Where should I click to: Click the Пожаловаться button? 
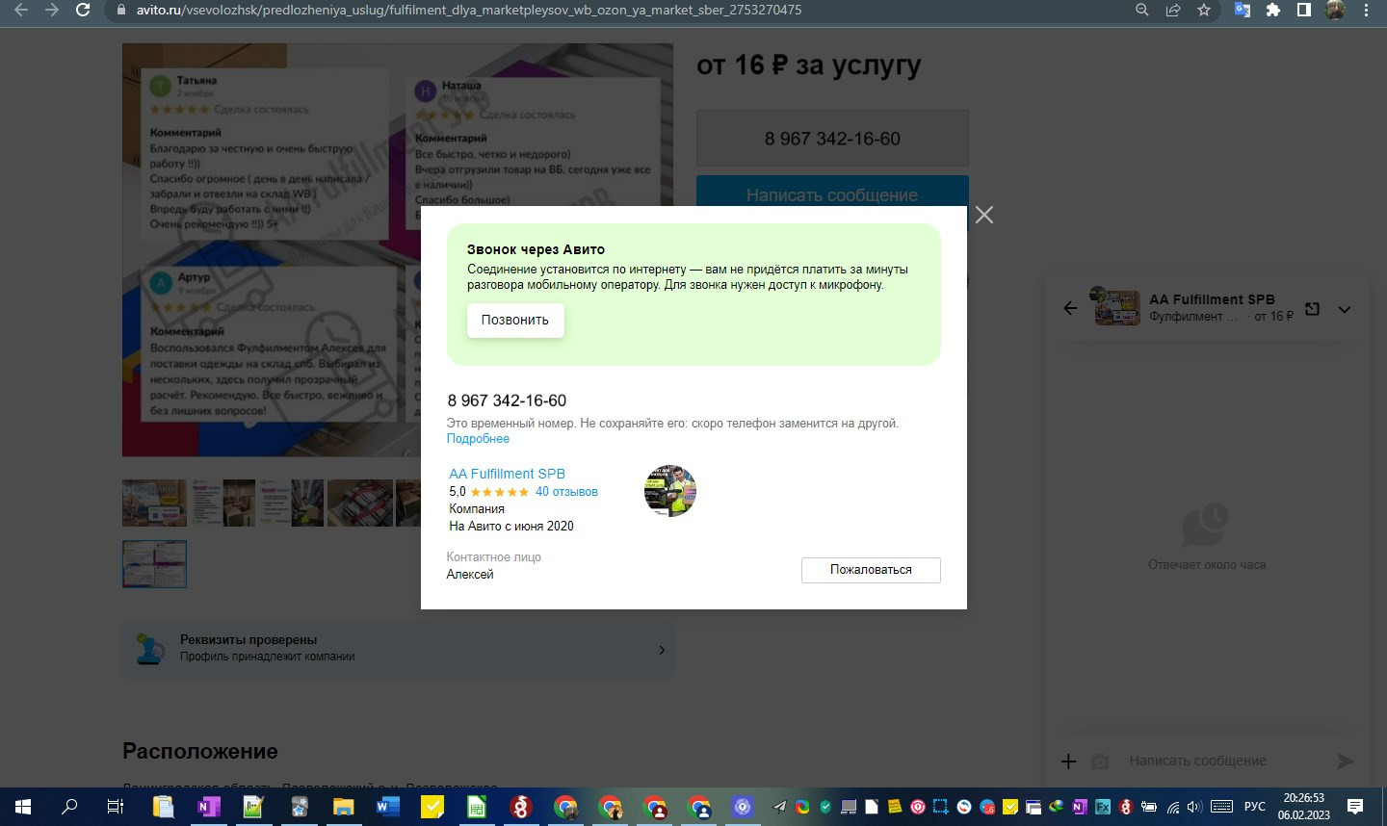pos(871,570)
